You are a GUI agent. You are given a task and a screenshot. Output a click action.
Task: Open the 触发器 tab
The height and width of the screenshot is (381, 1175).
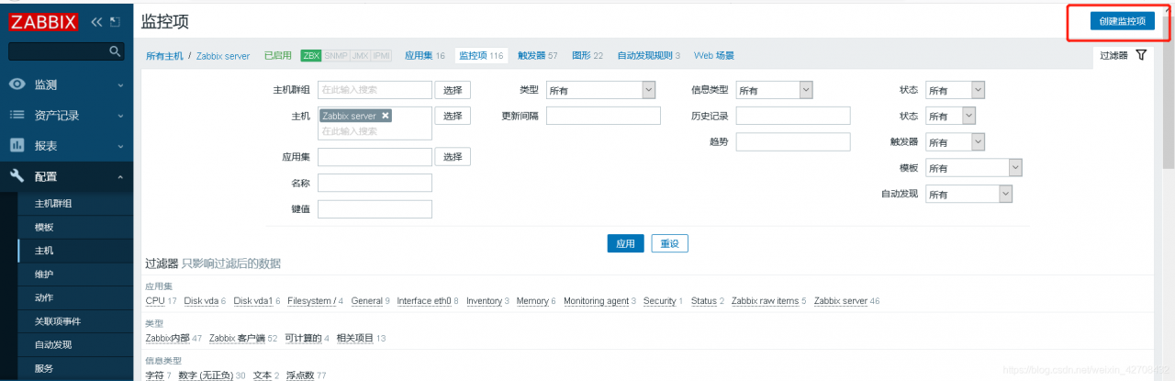pos(537,56)
